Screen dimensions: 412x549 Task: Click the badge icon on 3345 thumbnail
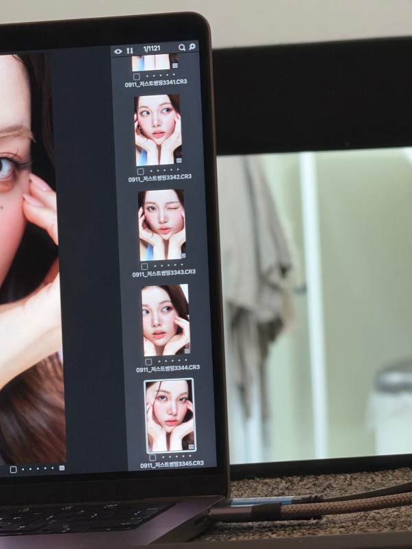pos(192,447)
